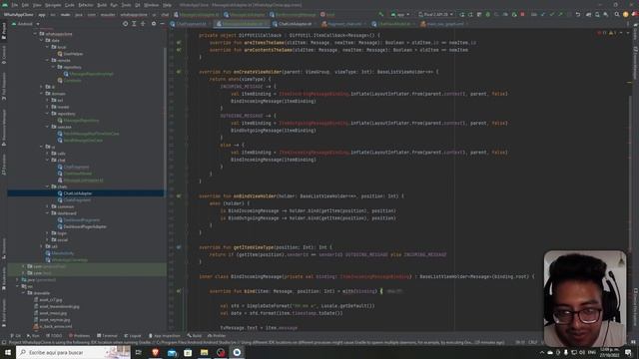The width and height of the screenshot is (639, 359).
Task: Click the webcam overlay thumbnail
Action: pos(585,298)
